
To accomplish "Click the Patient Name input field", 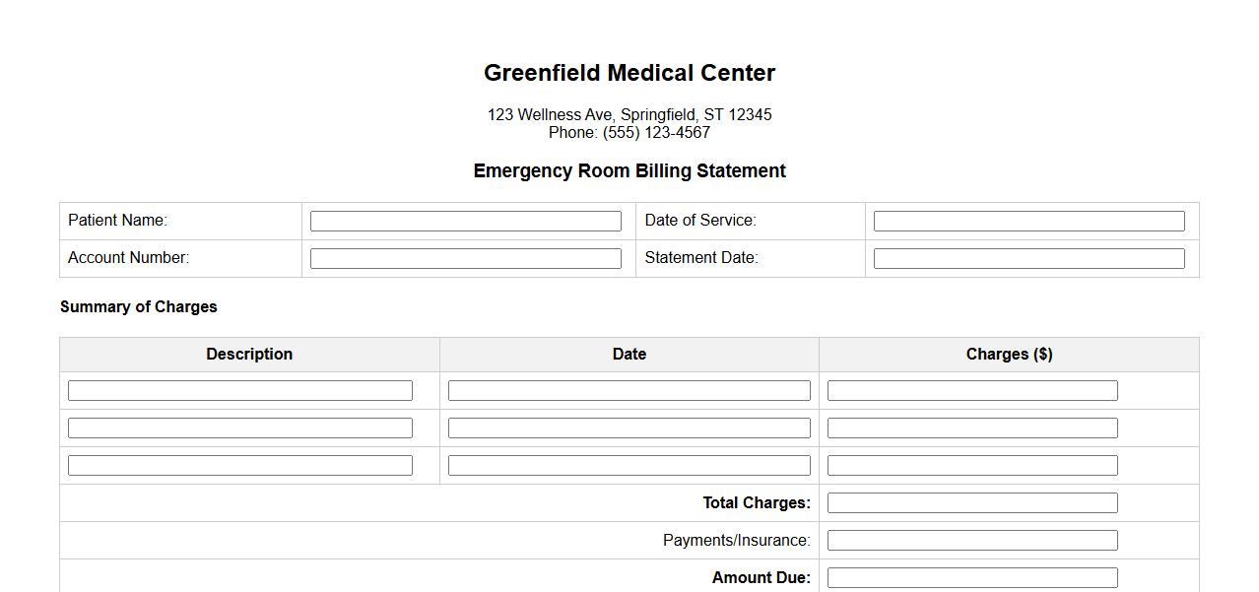I will (x=465, y=222).
